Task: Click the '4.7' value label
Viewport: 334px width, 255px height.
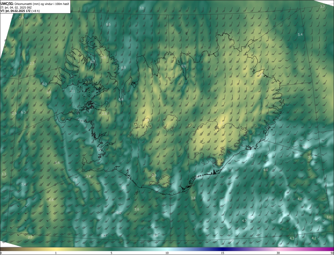Action: pos(244,221)
